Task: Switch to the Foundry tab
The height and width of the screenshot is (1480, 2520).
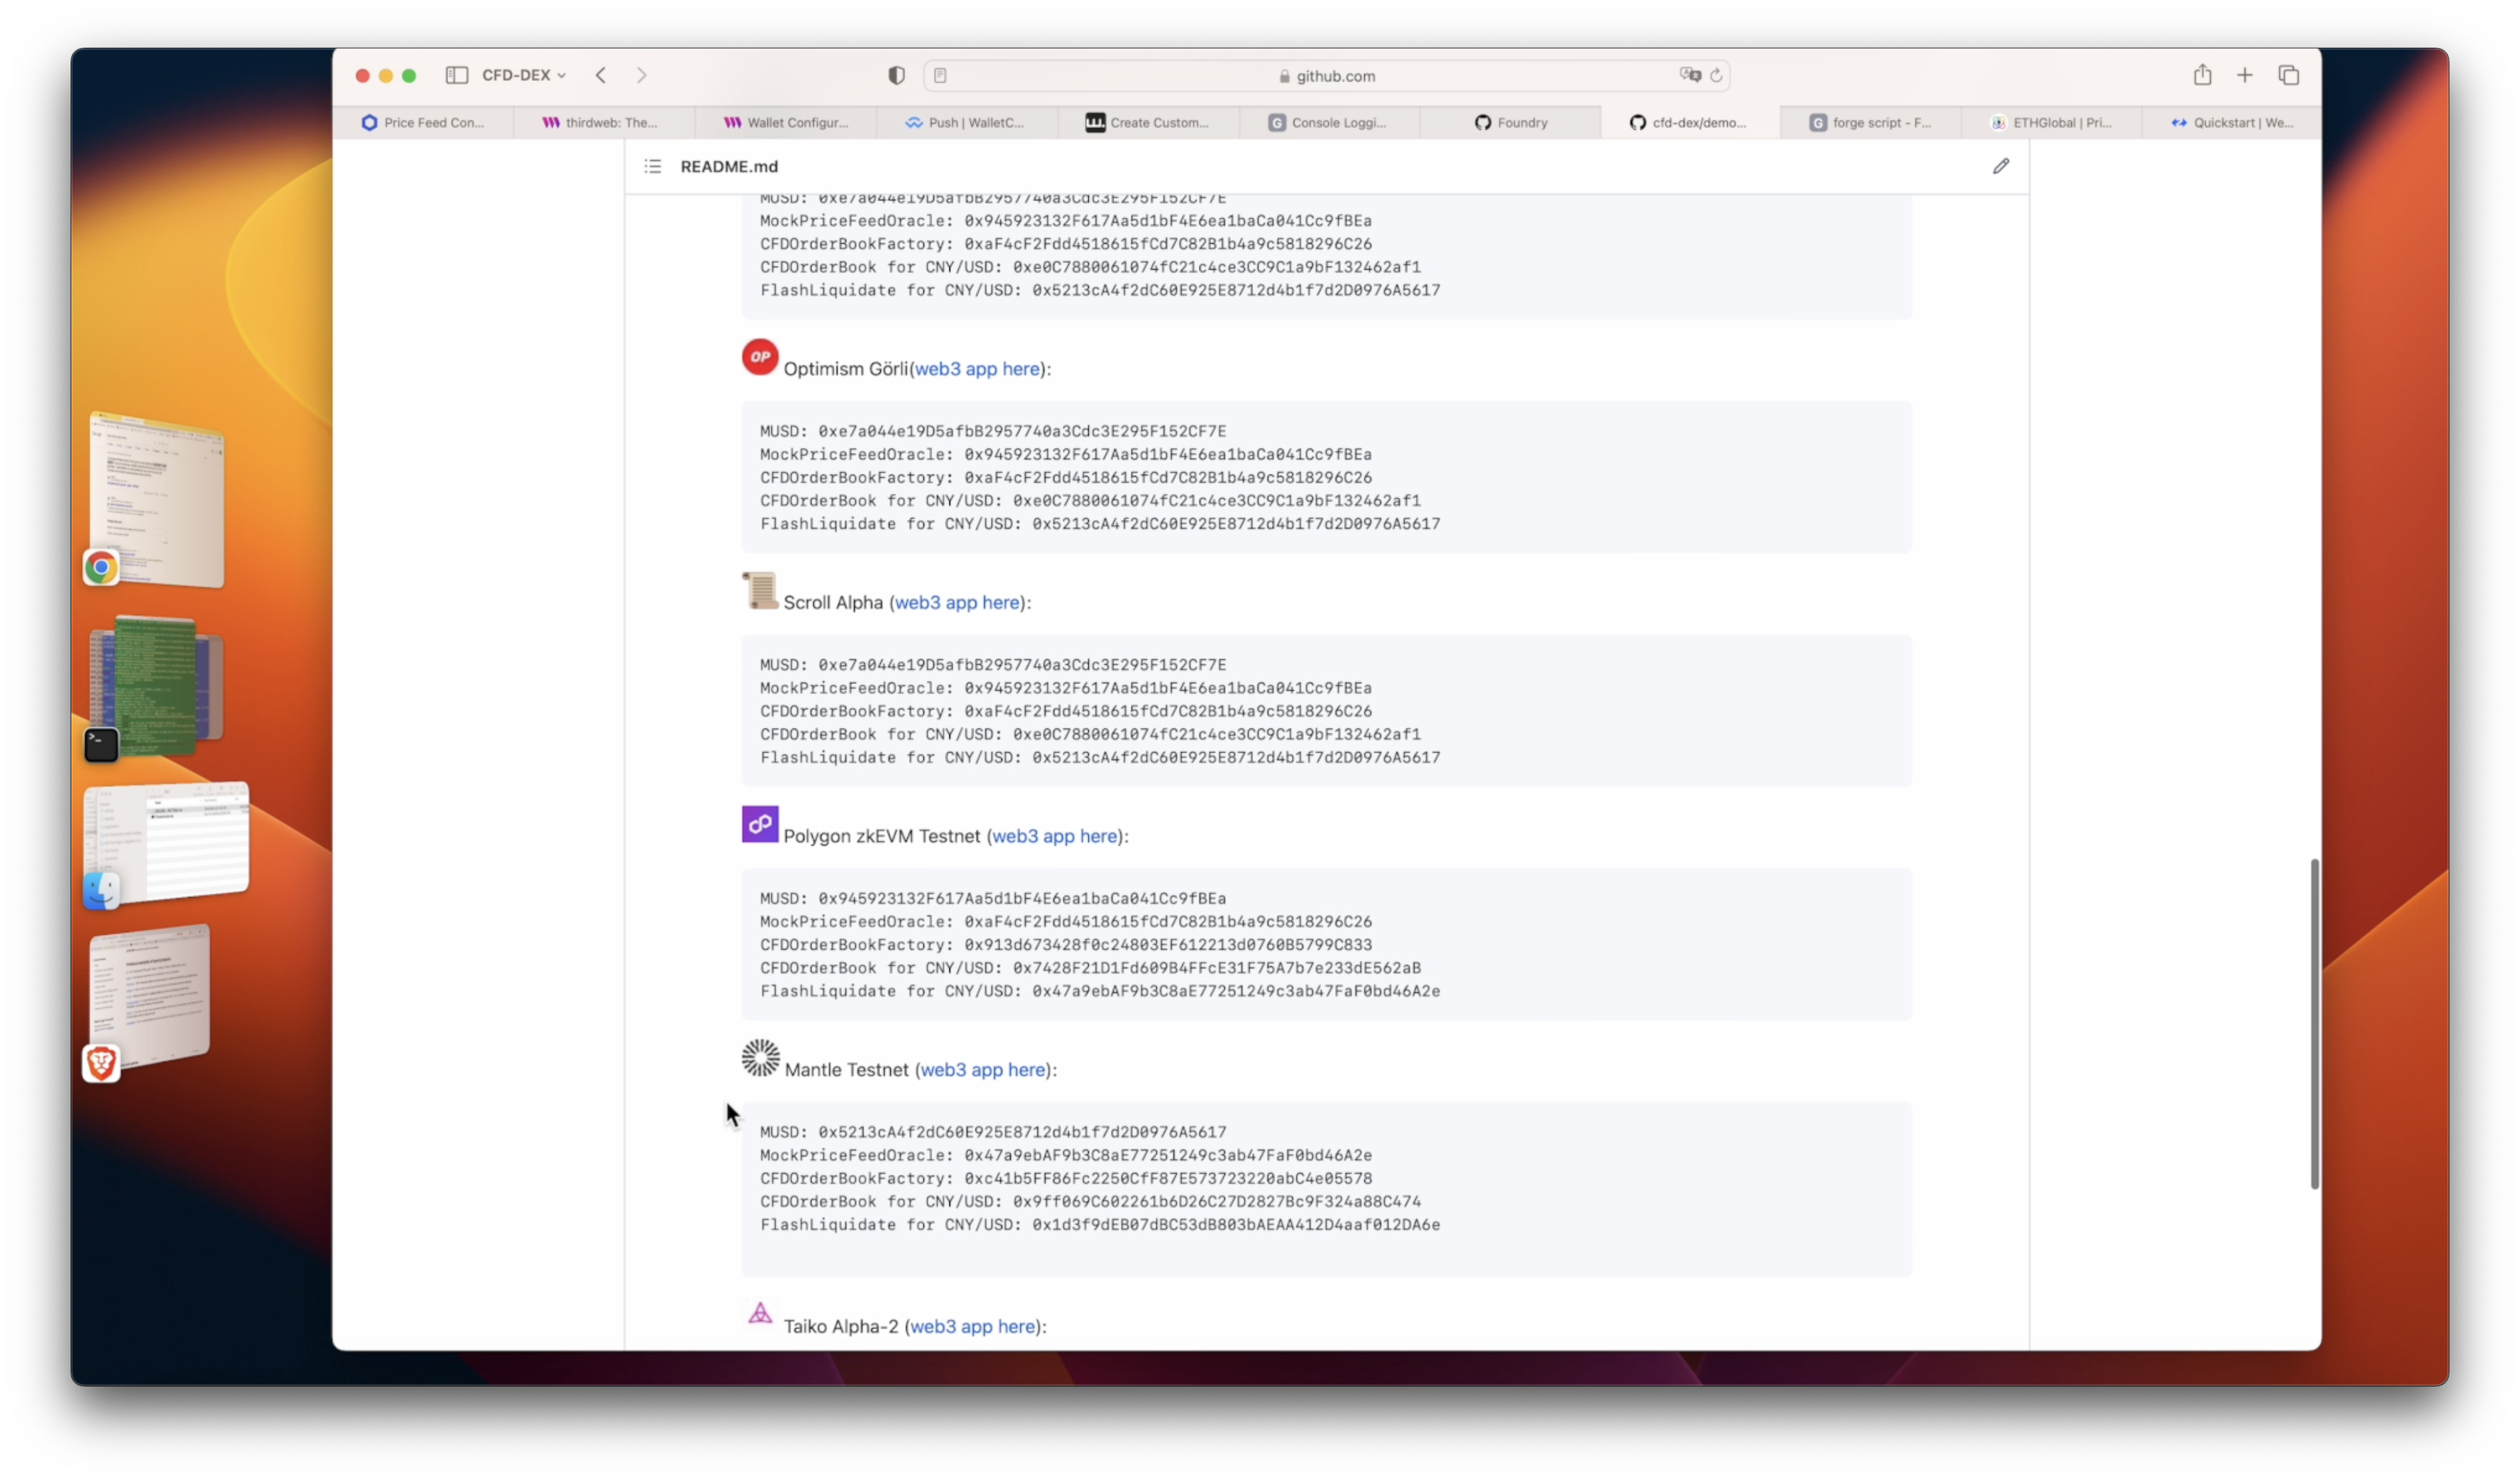Action: click(1510, 122)
